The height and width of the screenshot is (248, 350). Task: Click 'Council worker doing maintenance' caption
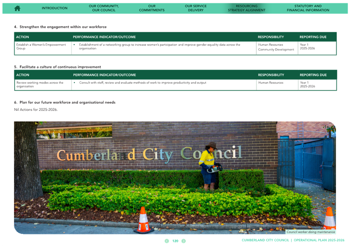pos(311,232)
